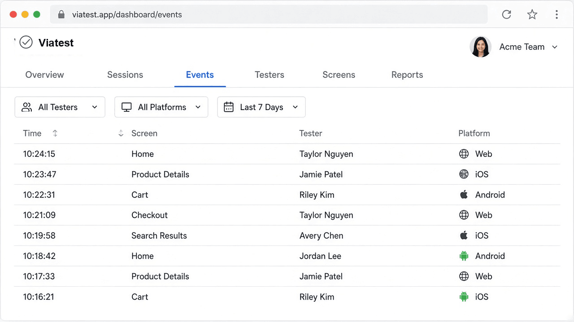Select the active Events tab
The height and width of the screenshot is (322, 574).
[200, 75]
